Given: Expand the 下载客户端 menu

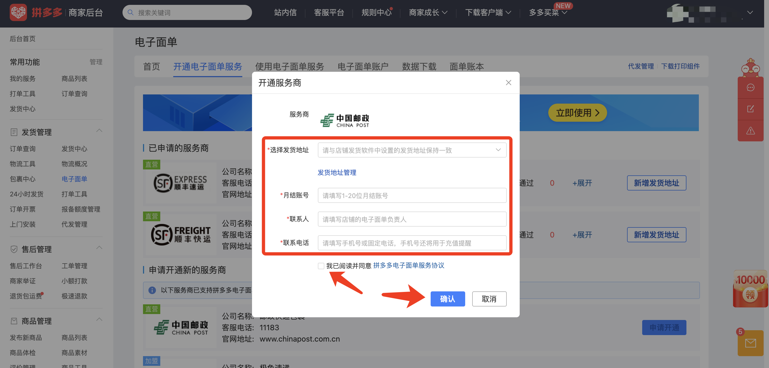Looking at the screenshot, I should pos(488,12).
